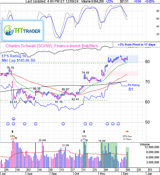
Task: Click the 13 date tick in September
Action: pyautogui.click(x=62, y=170)
